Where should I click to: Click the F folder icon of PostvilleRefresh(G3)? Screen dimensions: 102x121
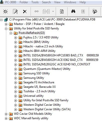point(15,33)
